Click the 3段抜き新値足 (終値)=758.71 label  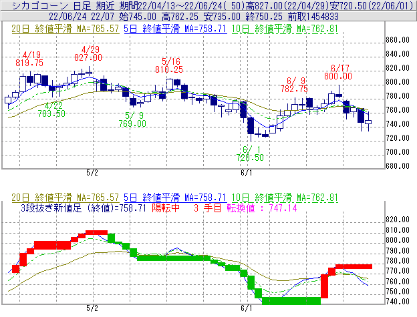point(84,208)
